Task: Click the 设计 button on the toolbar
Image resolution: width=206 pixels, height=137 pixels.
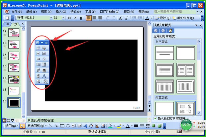Action: pos(162,18)
